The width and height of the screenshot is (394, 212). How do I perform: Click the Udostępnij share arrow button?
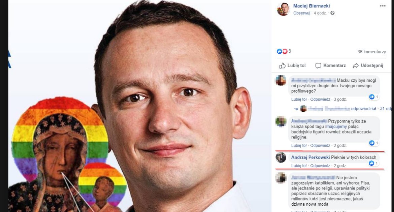tap(368, 65)
